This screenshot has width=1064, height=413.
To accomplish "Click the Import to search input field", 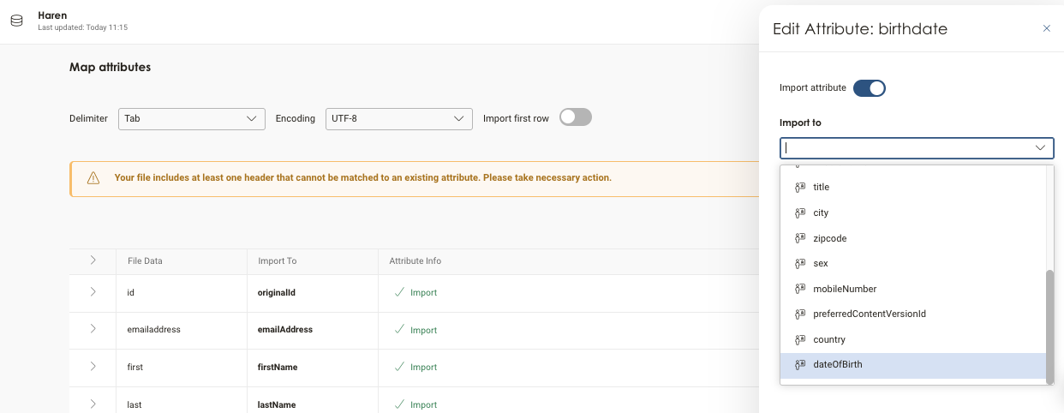I will [x=906, y=148].
